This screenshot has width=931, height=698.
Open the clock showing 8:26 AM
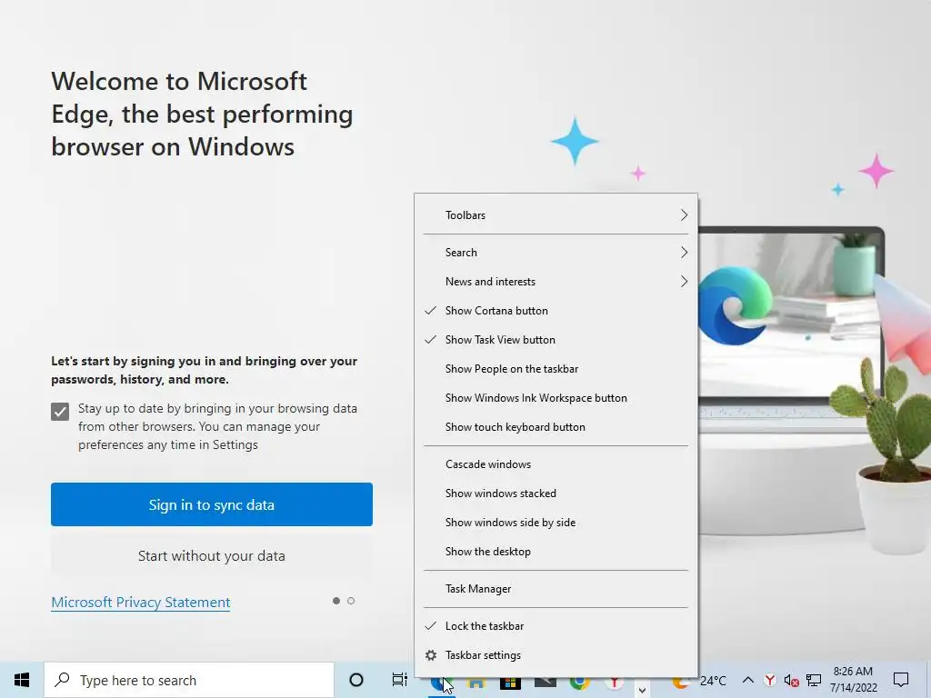pos(853,680)
